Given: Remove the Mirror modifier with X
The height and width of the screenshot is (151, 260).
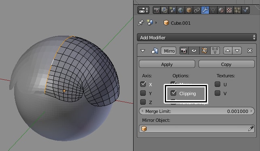Looking at the screenshot, I should click(250, 51).
